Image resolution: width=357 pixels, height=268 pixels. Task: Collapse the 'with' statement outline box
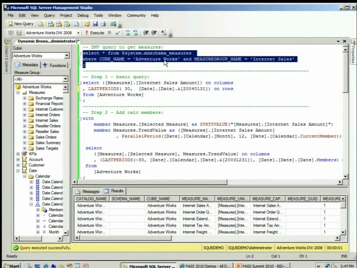[x=80, y=119]
